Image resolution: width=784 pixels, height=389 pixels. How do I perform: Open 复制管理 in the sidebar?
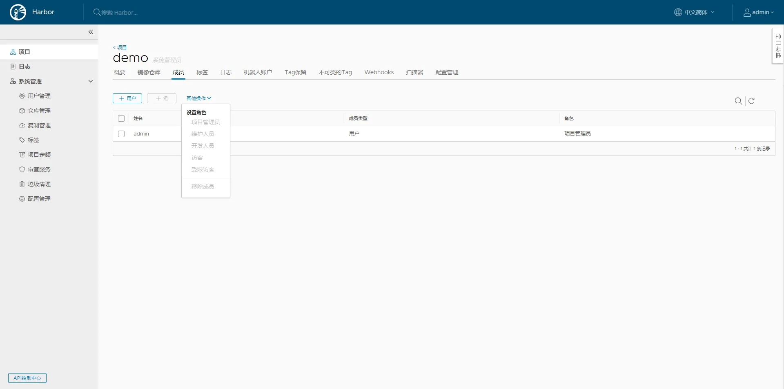tap(39, 125)
